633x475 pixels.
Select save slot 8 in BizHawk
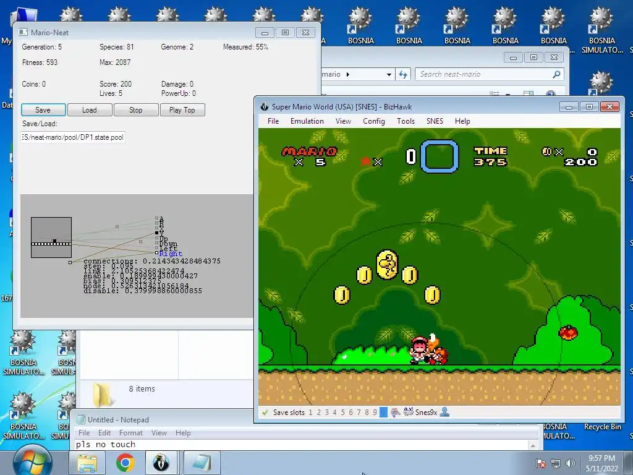pos(367,413)
